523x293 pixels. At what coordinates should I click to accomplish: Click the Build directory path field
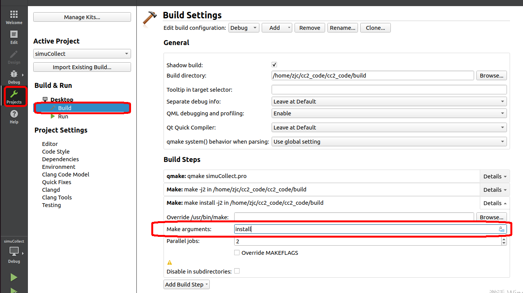tap(373, 76)
